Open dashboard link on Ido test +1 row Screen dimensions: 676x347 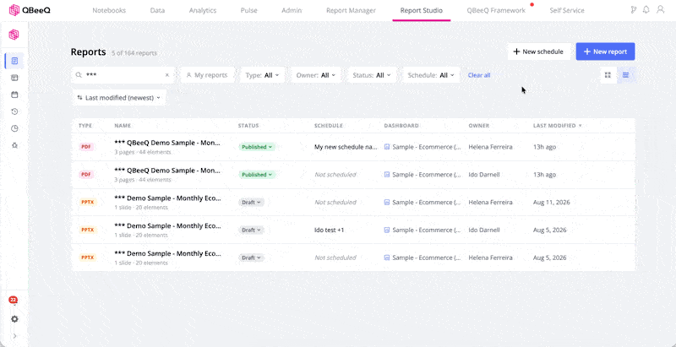click(422, 230)
